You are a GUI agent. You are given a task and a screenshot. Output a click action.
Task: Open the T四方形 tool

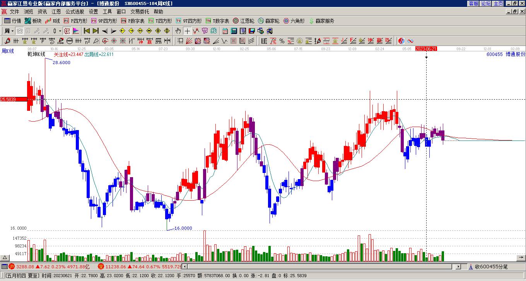point(160,21)
